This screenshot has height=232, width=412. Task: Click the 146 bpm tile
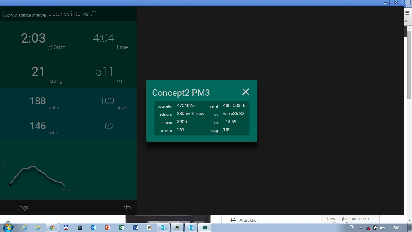36,126
